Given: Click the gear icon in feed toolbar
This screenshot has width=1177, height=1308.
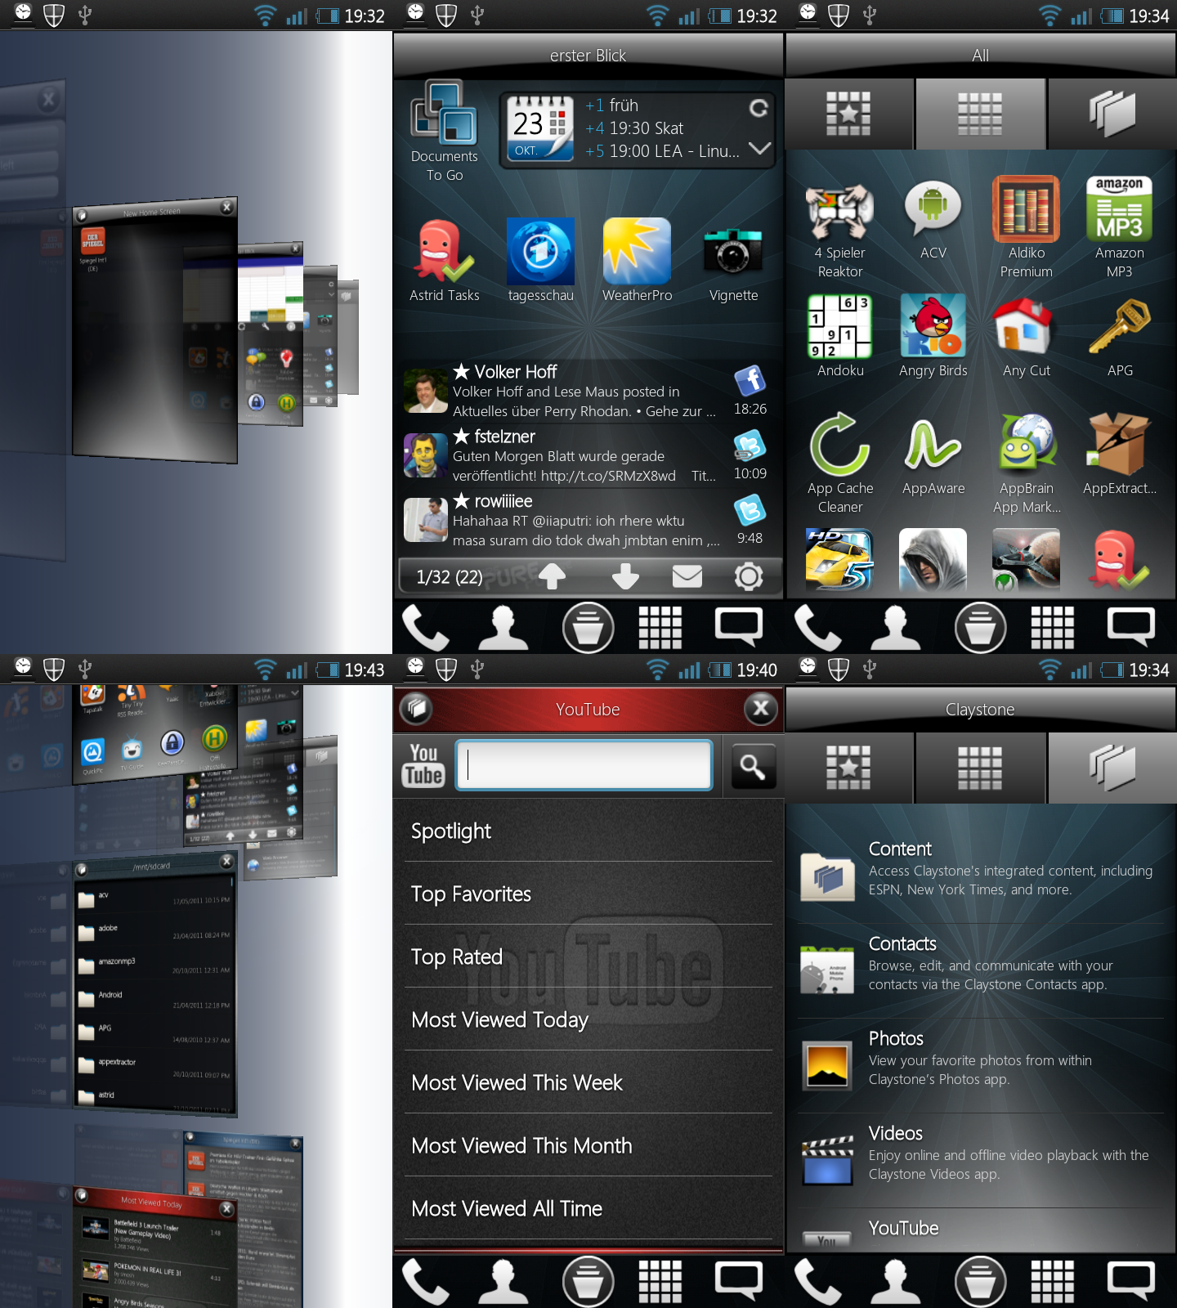Looking at the screenshot, I should [748, 576].
